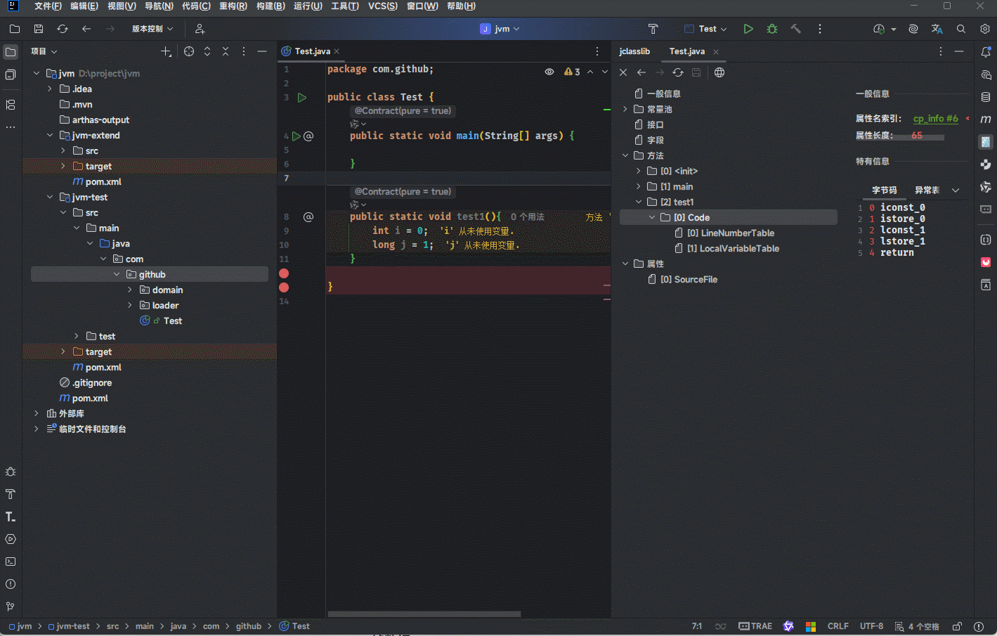
Task: Click the green Run button in toolbar
Action: (748, 29)
